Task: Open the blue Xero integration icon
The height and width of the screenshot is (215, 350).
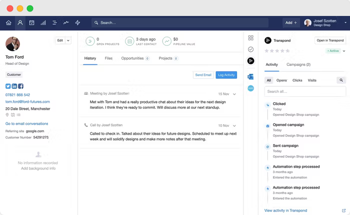Action: click(250, 88)
